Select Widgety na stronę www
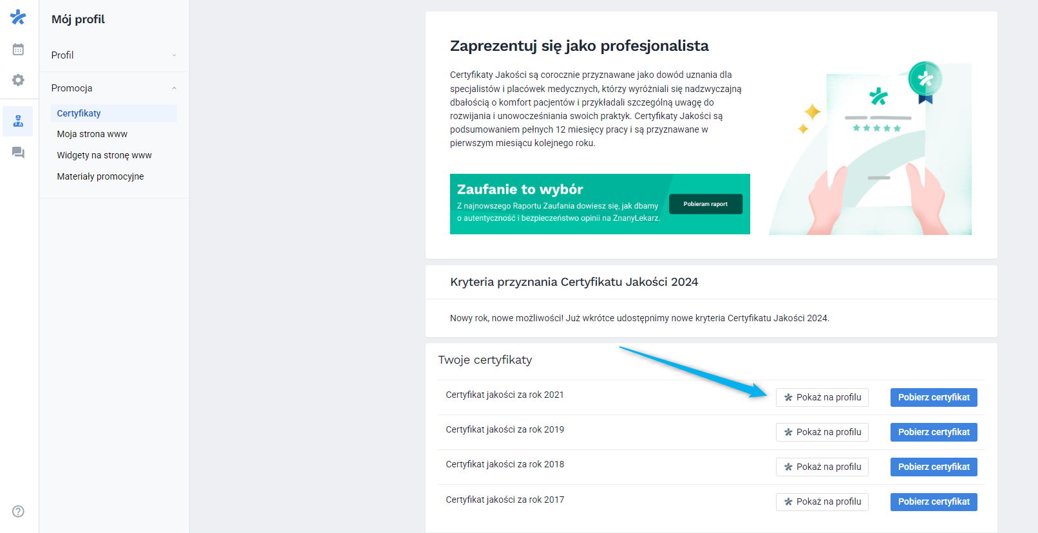The image size is (1038, 533). tap(104, 155)
